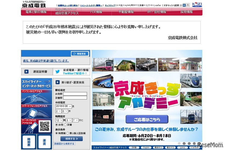Viewport: 227px width, 151px height.
Task: Open the 不動産情報 menu
Action: point(126,12)
